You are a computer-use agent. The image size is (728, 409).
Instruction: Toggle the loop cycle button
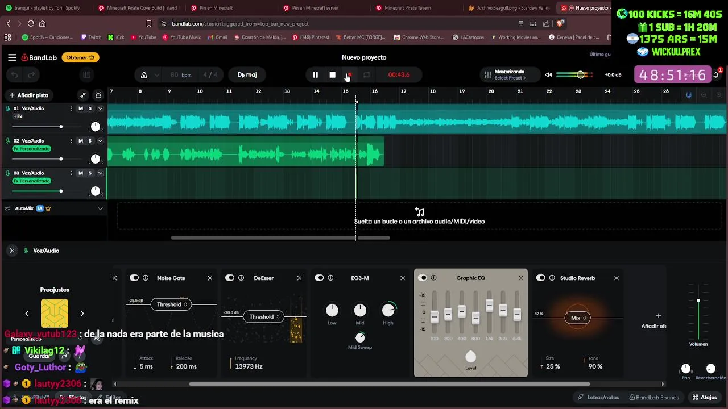(366, 75)
